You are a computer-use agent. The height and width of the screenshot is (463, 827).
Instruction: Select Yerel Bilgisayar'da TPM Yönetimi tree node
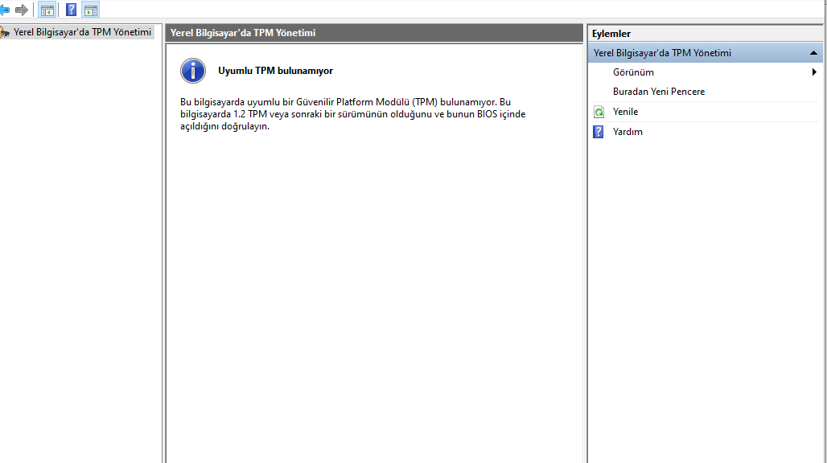82,32
